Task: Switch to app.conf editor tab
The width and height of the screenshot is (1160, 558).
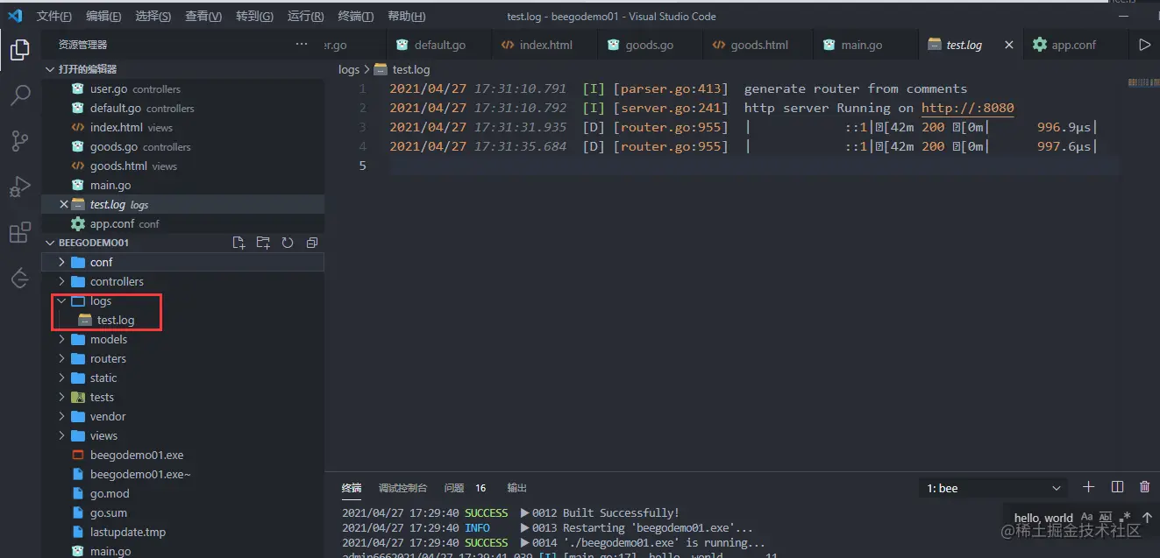Action: coord(1074,45)
